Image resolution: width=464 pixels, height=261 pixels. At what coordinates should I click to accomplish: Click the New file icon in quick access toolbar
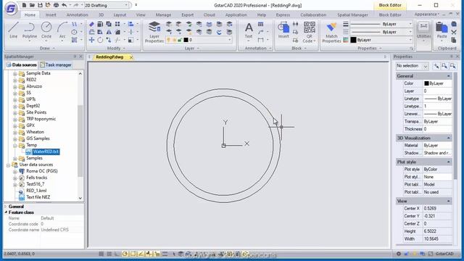24,5
